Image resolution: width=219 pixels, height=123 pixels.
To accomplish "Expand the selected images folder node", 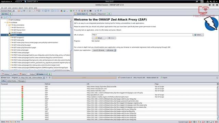I will (7, 35).
